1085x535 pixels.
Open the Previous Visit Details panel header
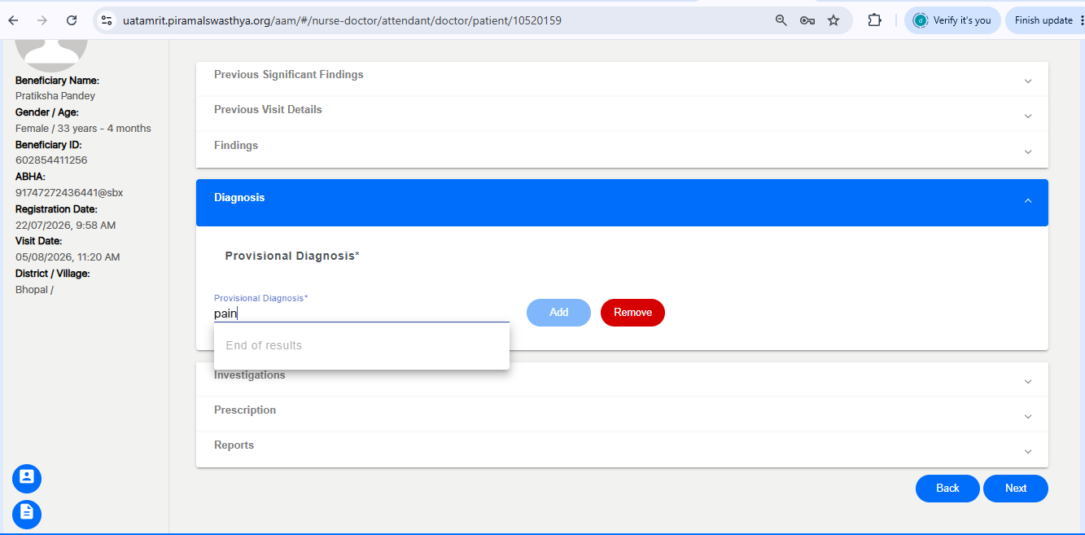(x=622, y=114)
